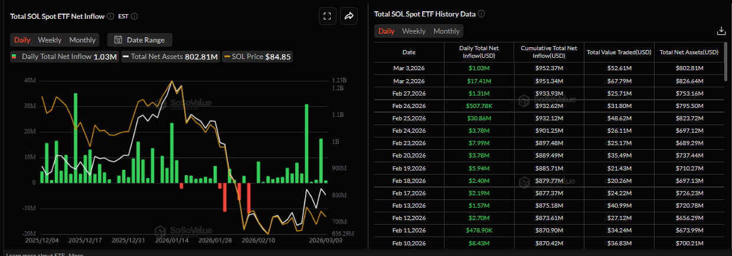Click the calendar icon in Date Range

point(118,40)
